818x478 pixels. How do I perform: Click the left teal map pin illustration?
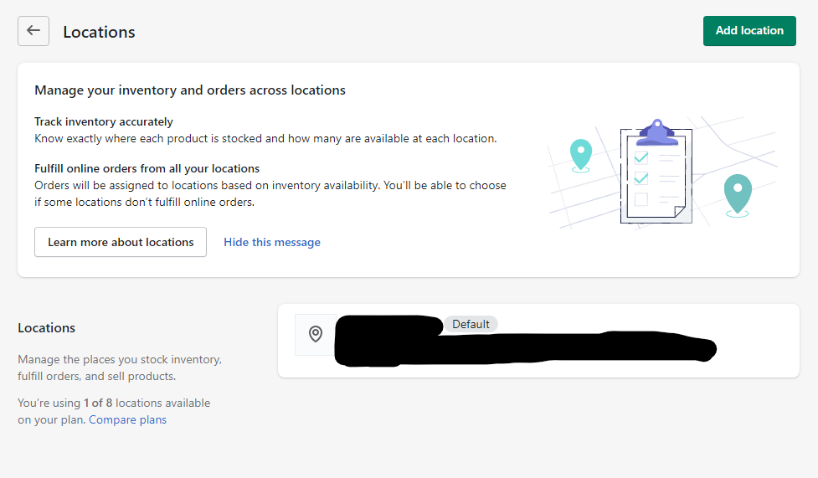pos(580,156)
